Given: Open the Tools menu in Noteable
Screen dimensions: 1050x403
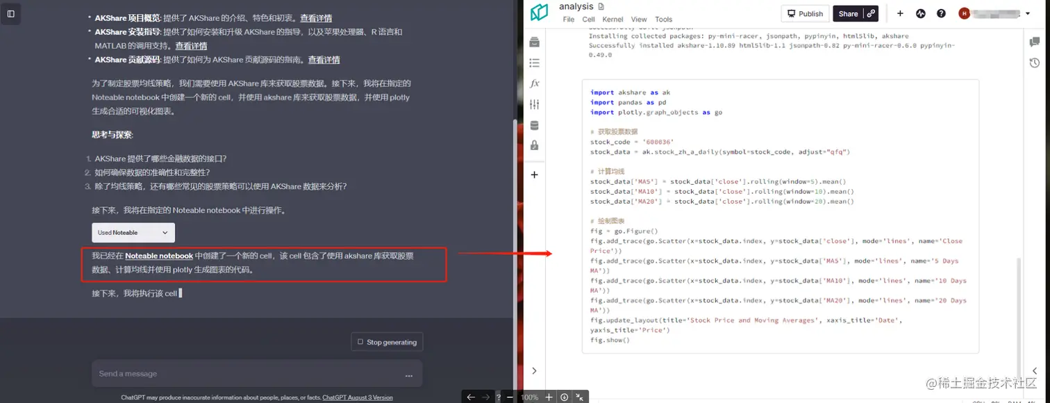Looking at the screenshot, I should coord(664,19).
